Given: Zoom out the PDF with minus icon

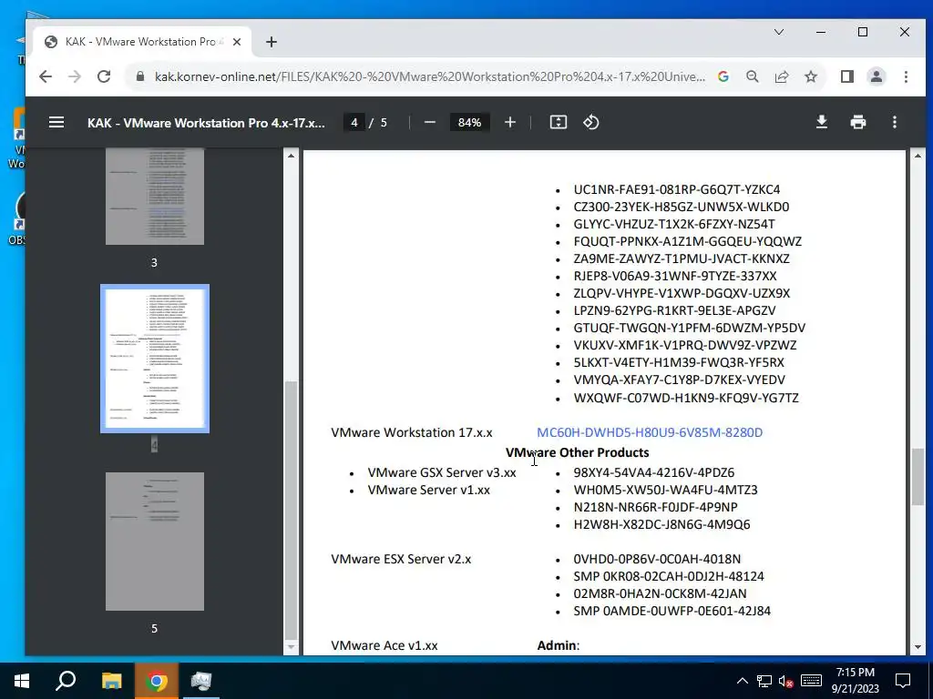Looking at the screenshot, I should [430, 123].
